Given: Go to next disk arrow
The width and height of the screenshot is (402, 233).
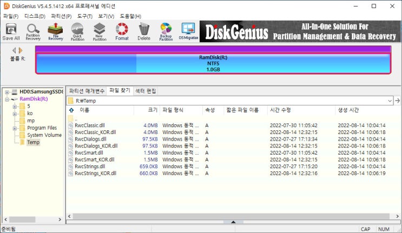Looking at the screenshot, I should 20,50.
